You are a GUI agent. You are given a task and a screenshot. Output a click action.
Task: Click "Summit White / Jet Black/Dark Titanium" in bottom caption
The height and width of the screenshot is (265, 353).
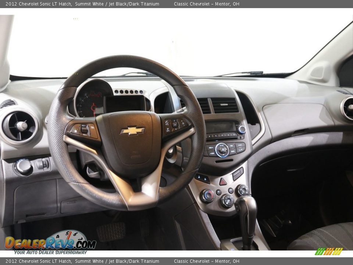[x=117, y=261]
